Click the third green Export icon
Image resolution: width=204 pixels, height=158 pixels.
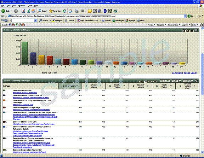coord(17,25)
